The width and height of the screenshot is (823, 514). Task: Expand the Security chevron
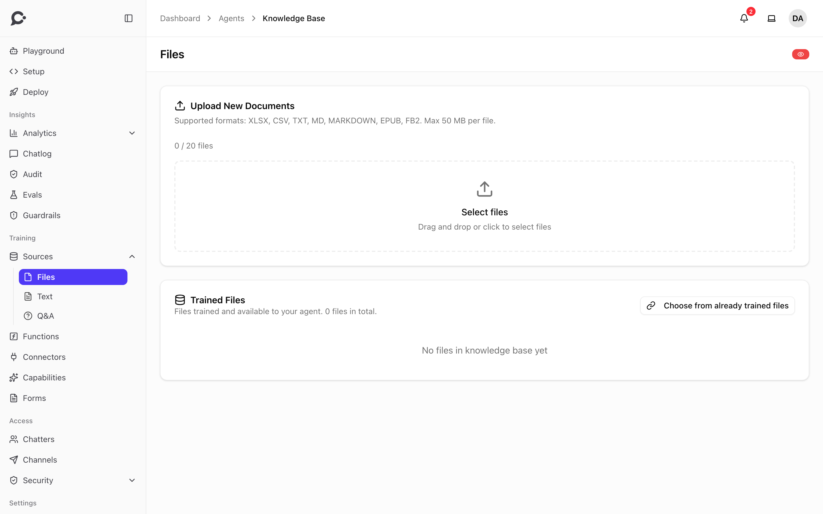132,480
